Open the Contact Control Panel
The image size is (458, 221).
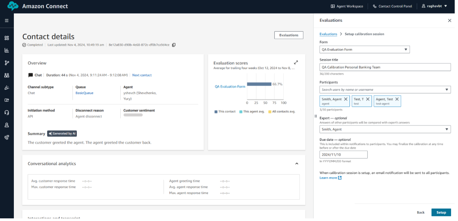pos(392,6)
